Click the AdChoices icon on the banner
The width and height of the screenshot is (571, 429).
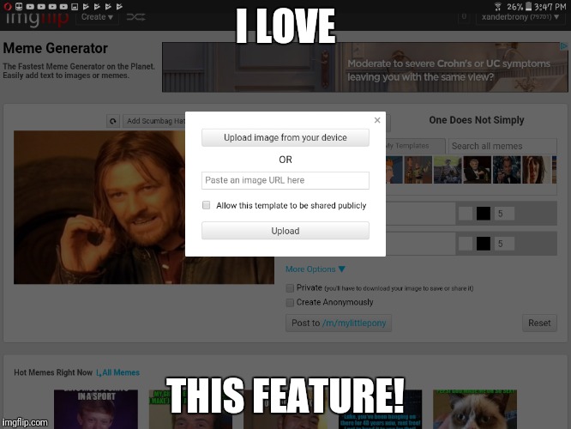564,46
